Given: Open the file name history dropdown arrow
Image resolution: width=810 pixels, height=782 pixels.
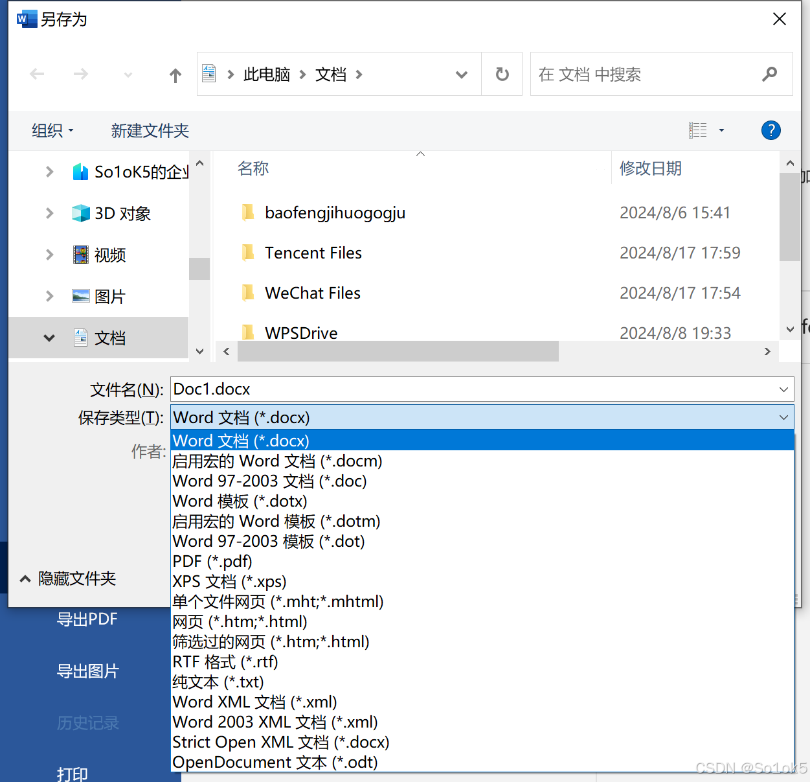Looking at the screenshot, I should 783,389.
